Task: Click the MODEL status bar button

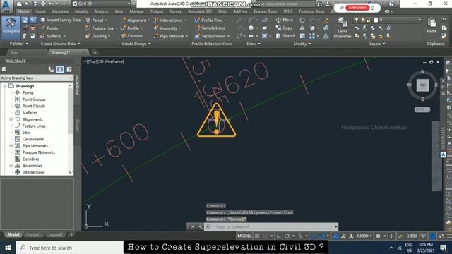Action: tap(244, 236)
